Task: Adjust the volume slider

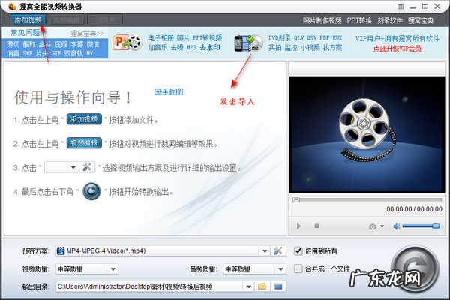Action: pyautogui.click(x=421, y=226)
